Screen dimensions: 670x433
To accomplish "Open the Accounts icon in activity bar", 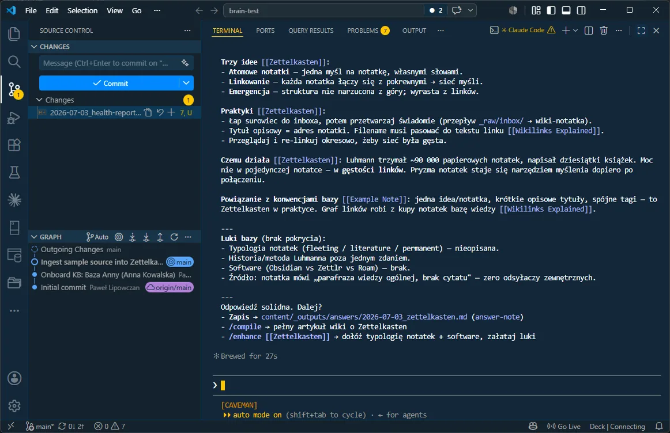I will pos(14,378).
